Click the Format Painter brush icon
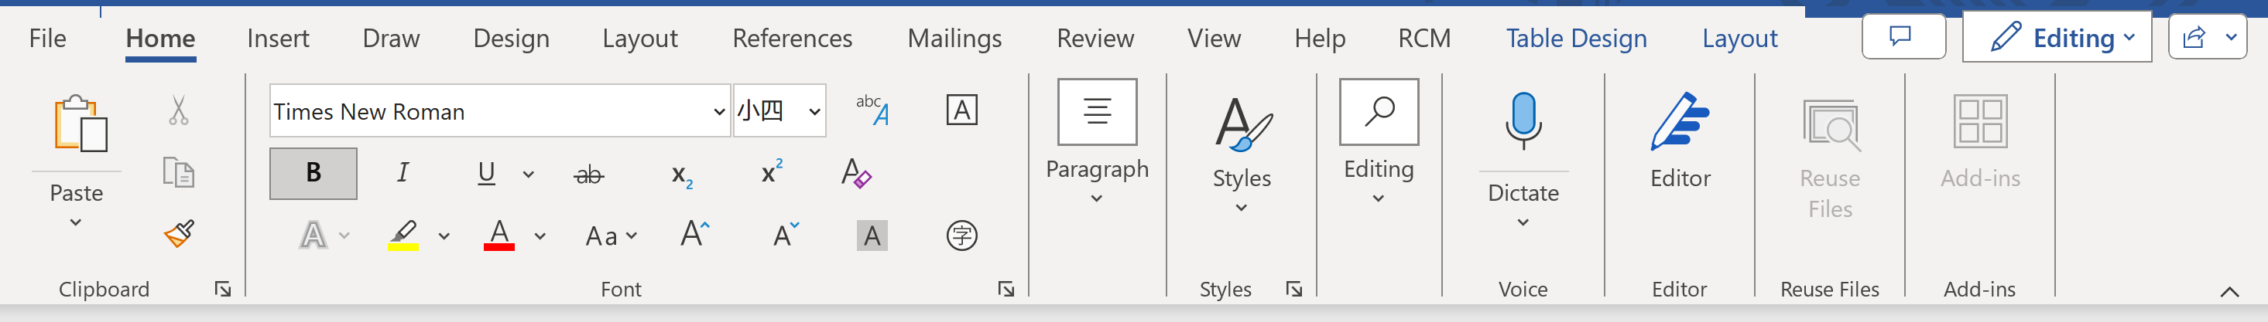 pos(179,233)
